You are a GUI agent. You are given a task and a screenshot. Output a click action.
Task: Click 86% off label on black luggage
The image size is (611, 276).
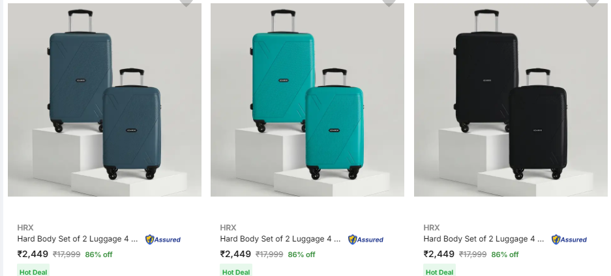click(x=505, y=255)
